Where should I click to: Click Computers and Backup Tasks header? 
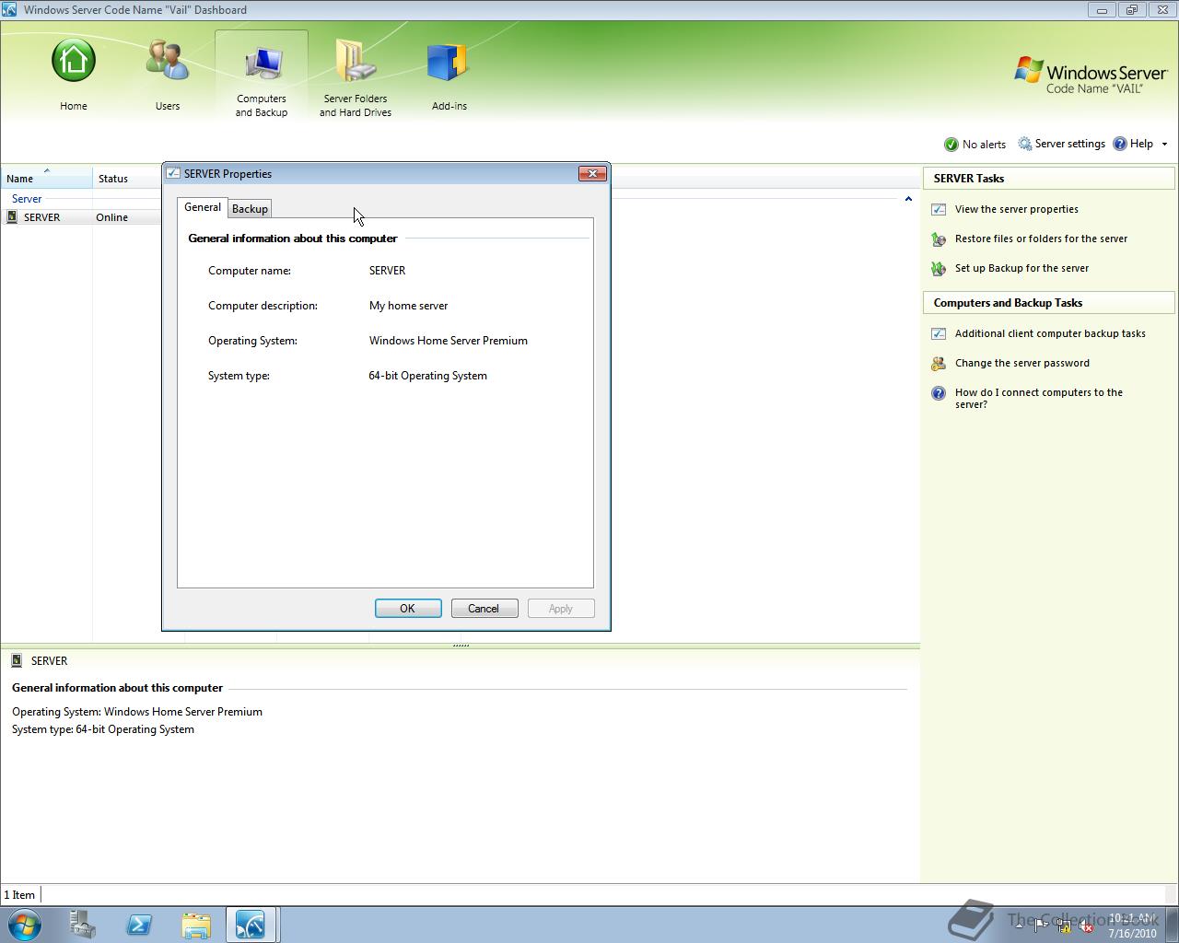click(1049, 303)
